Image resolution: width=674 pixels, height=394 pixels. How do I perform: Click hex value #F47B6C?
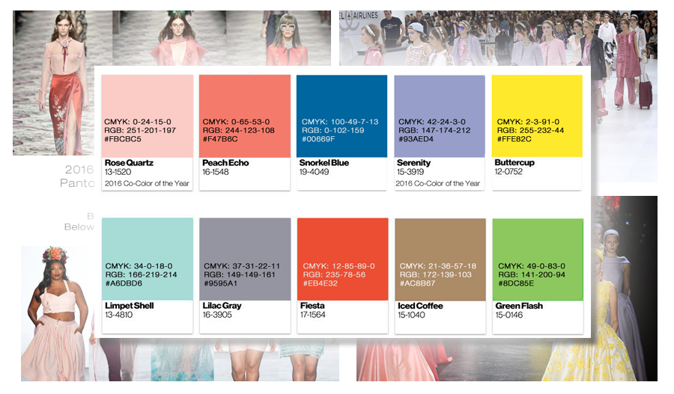click(x=220, y=139)
